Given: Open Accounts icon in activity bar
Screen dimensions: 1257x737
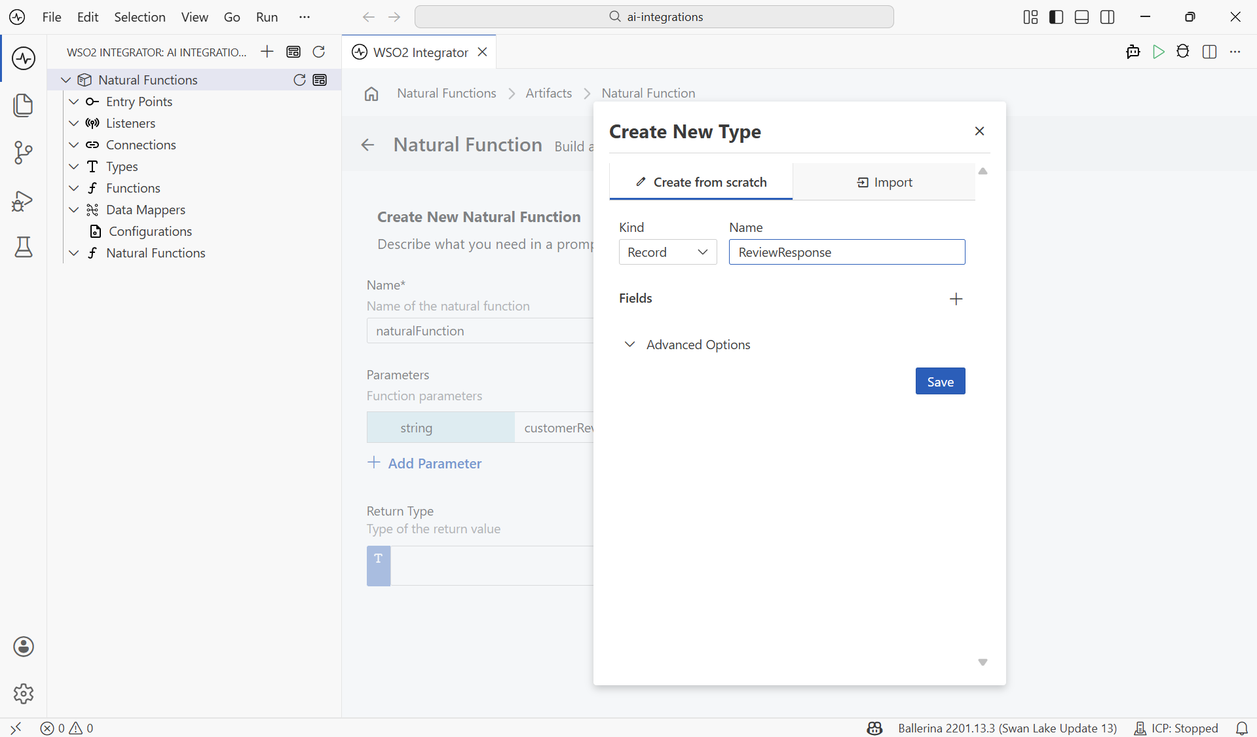Looking at the screenshot, I should [24, 647].
